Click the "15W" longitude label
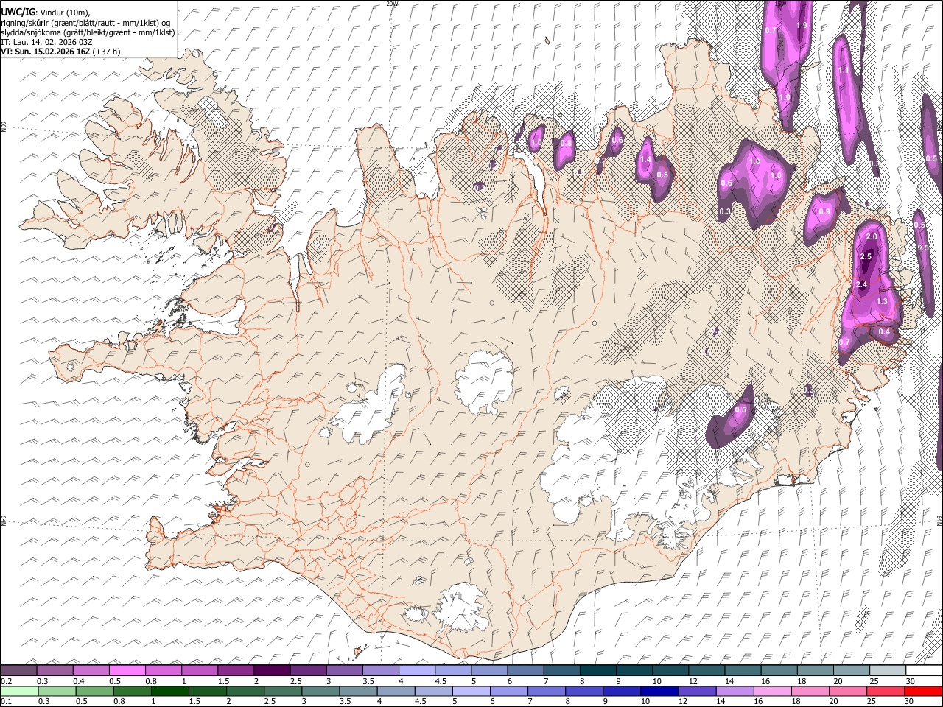The height and width of the screenshot is (707, 943). pyautogui.click(x=781, y=4)
